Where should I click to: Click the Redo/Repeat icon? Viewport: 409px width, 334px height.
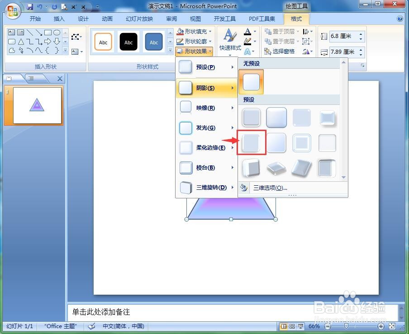(x=54, y=7)
